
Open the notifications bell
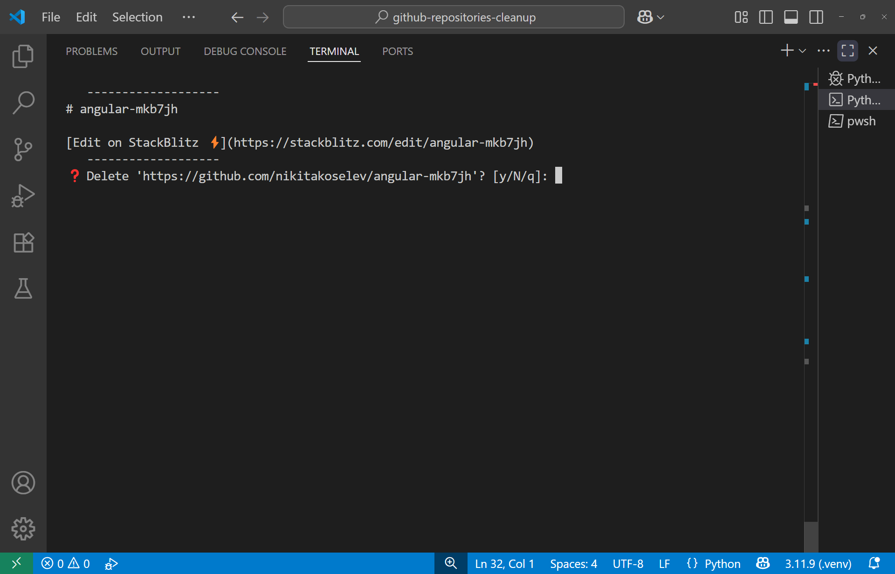point(874,563)
